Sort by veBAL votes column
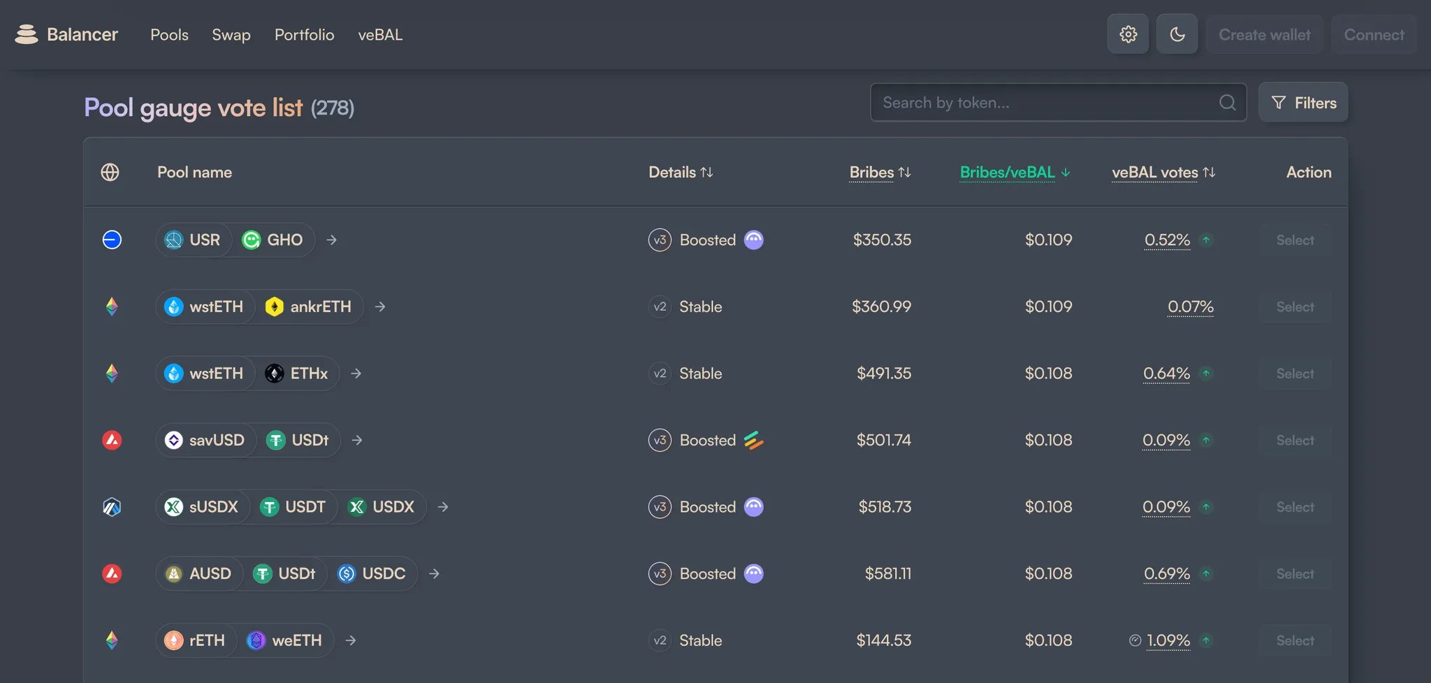Viewport: 1431px width, 683px height. pos(1163,172)
